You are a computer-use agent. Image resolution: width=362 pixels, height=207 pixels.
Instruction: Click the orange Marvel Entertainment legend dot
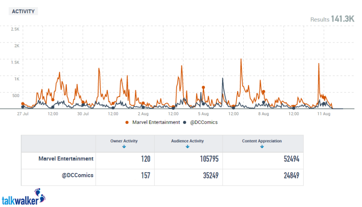(127, 122)
